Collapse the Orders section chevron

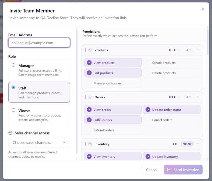198,97
